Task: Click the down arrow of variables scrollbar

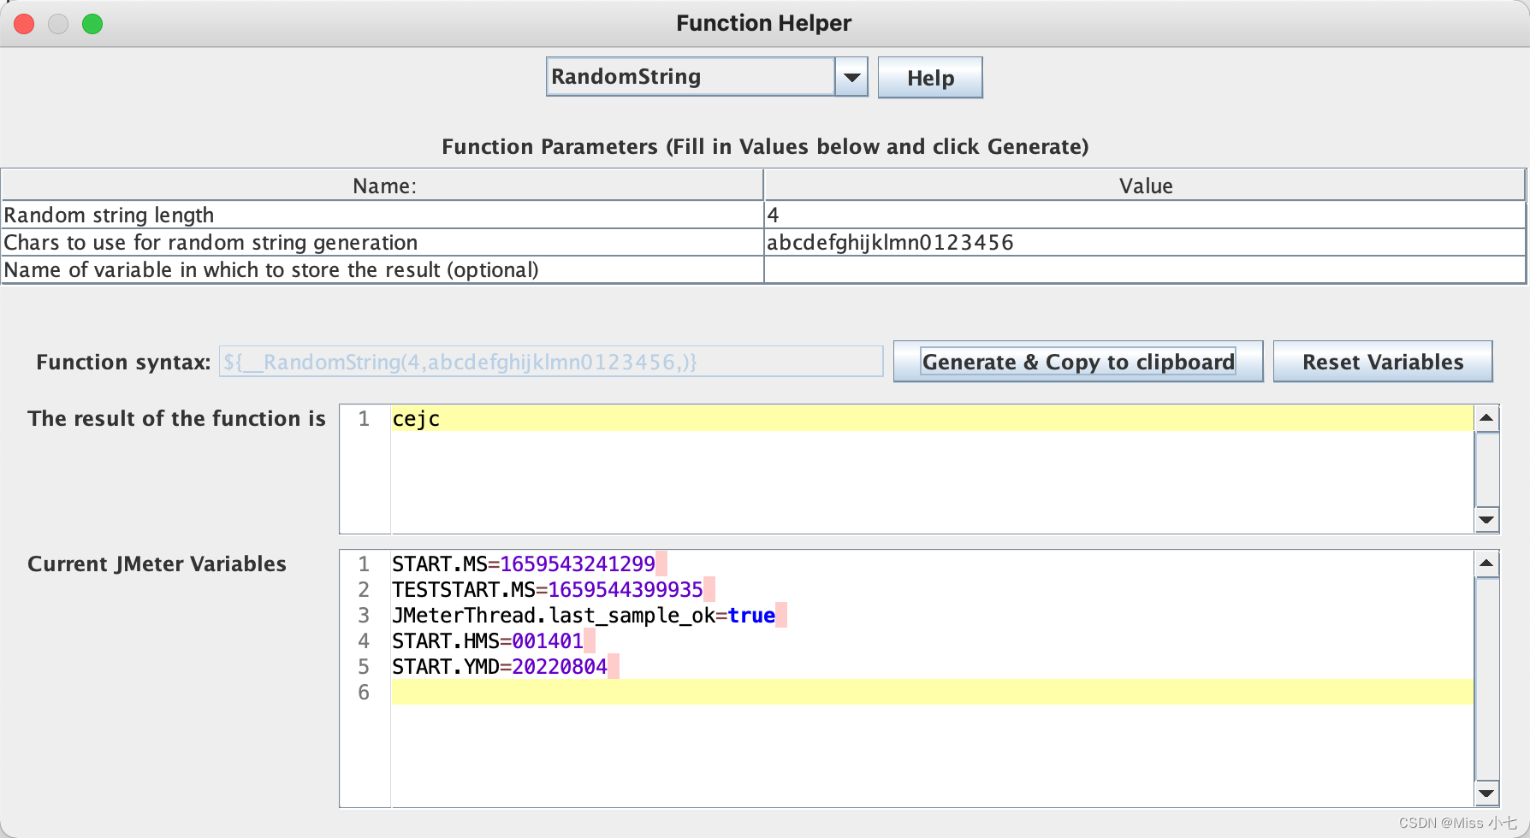Action: (x=1487, y=793)
